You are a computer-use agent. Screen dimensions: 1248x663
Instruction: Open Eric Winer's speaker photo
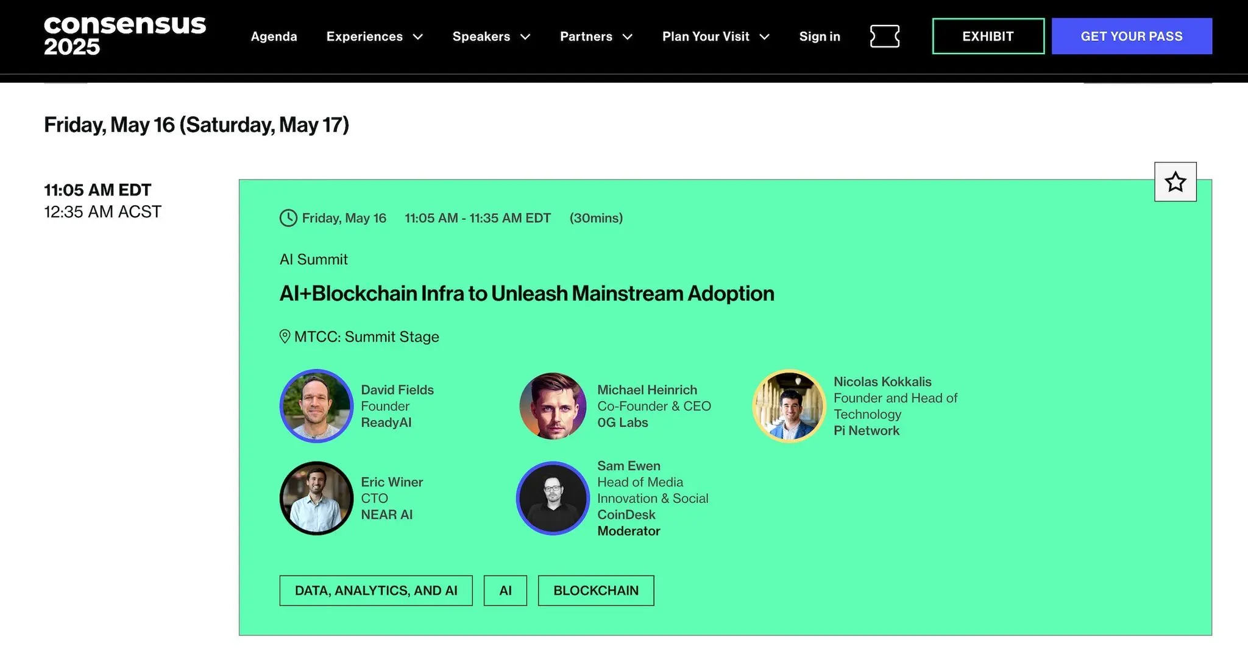(317, 498)
